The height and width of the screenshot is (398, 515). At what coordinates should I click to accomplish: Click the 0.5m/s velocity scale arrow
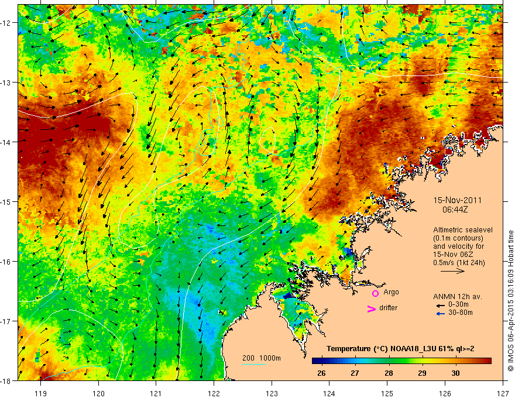coord(452,271)
